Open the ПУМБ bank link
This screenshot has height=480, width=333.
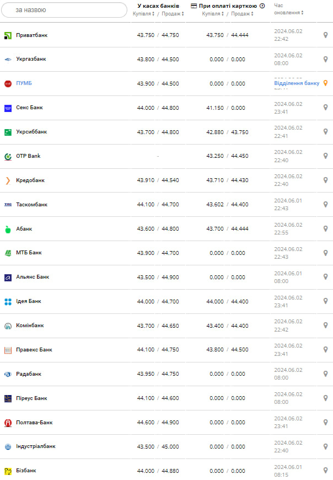click(24, 83)
